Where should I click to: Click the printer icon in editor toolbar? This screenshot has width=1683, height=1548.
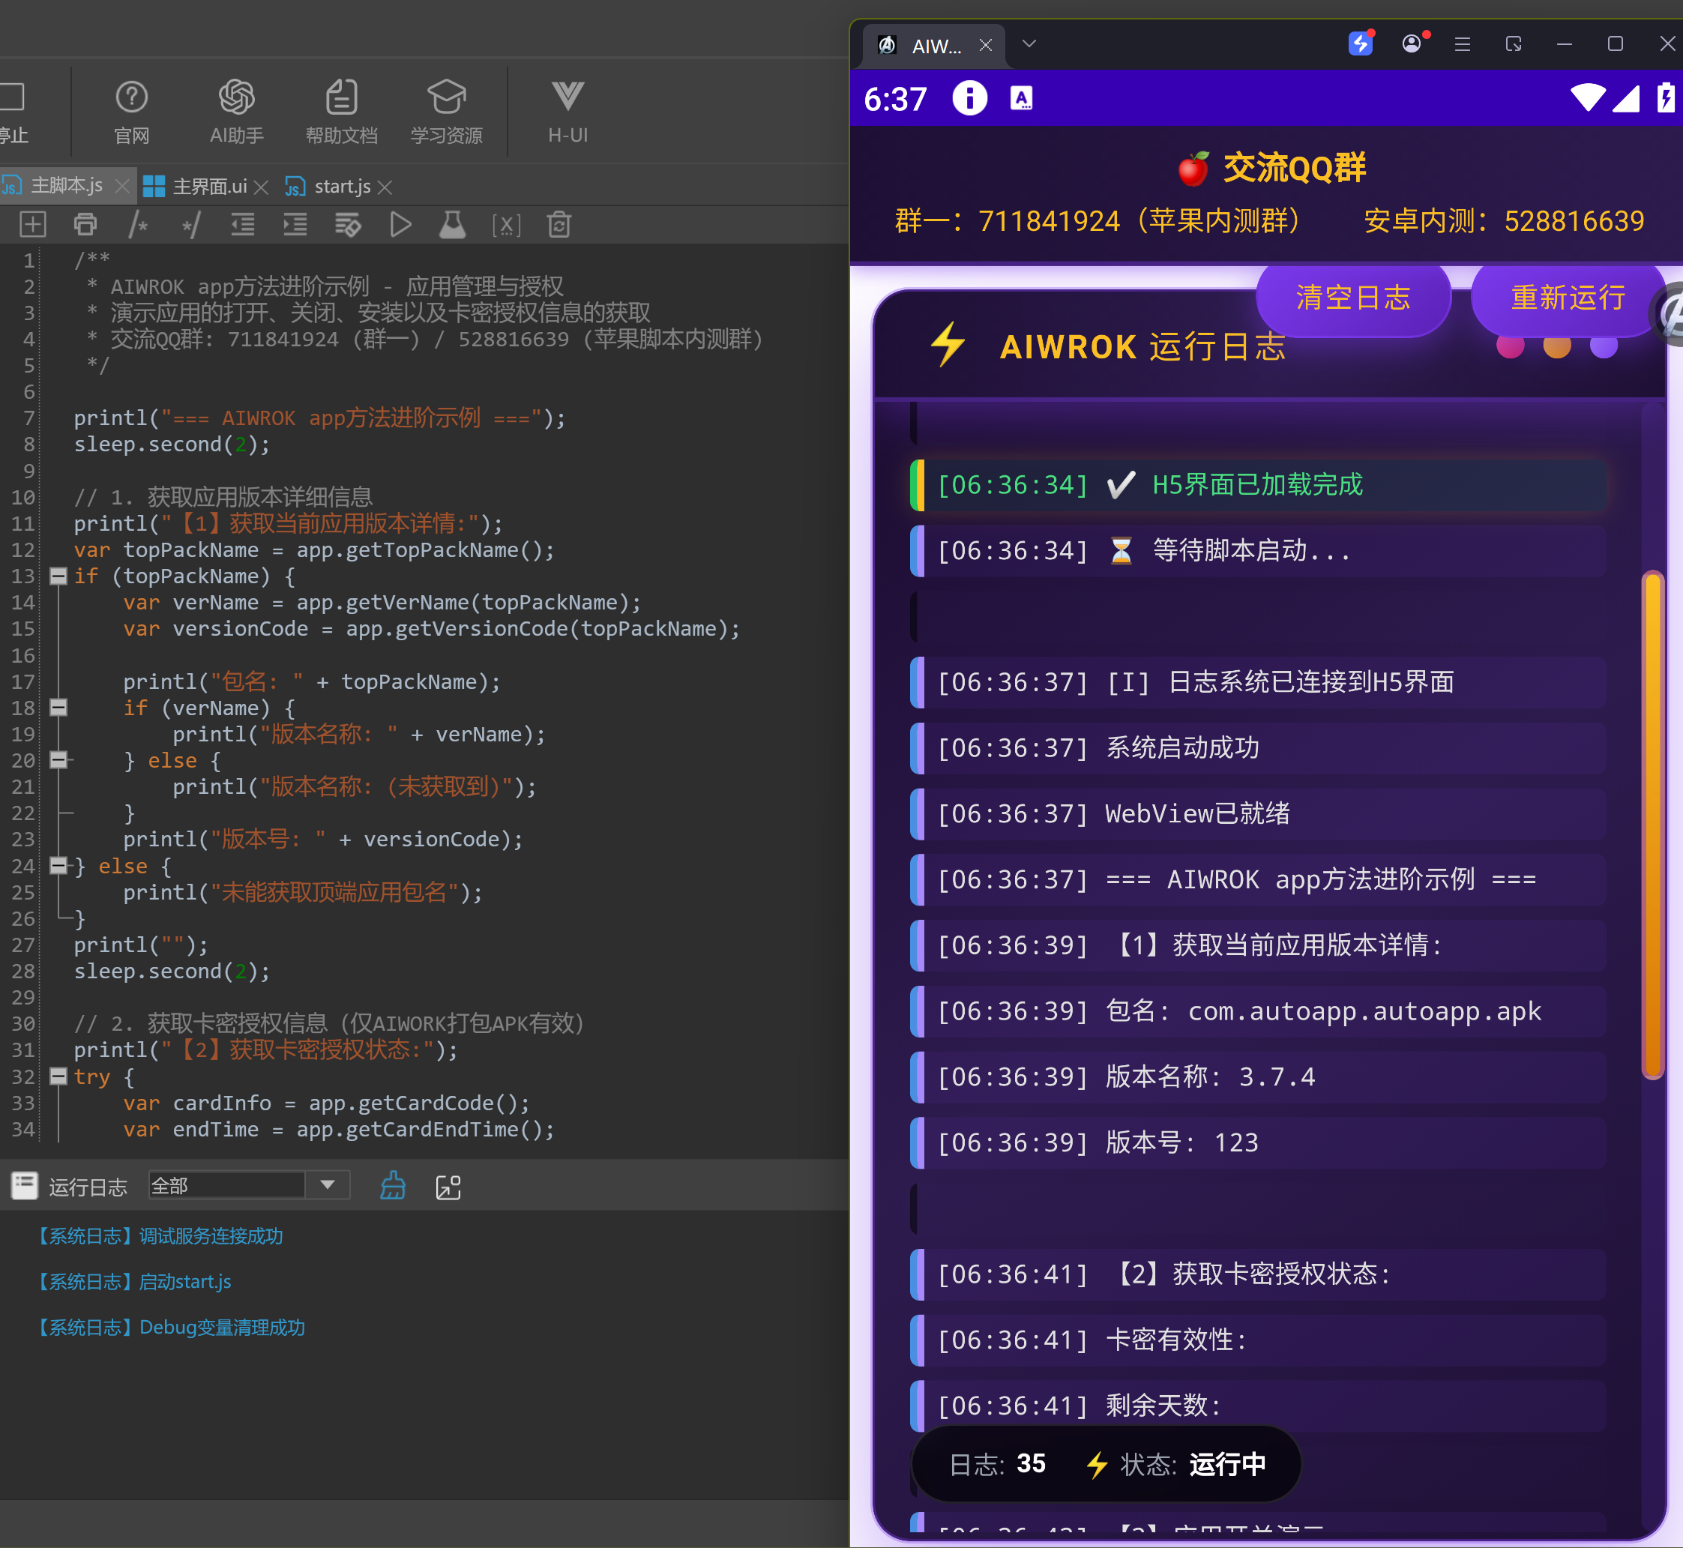(x=85, y=224)
